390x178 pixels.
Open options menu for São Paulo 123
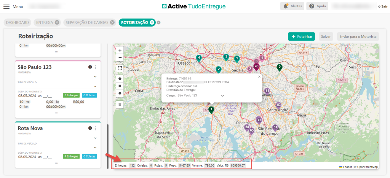pos(95,67)
